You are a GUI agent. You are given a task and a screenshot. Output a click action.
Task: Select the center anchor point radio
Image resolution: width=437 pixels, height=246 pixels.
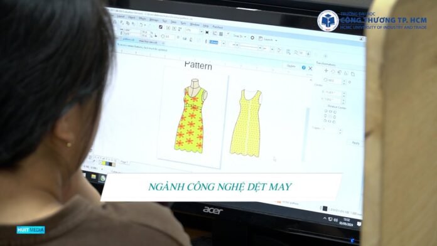(x=330, y=116)
